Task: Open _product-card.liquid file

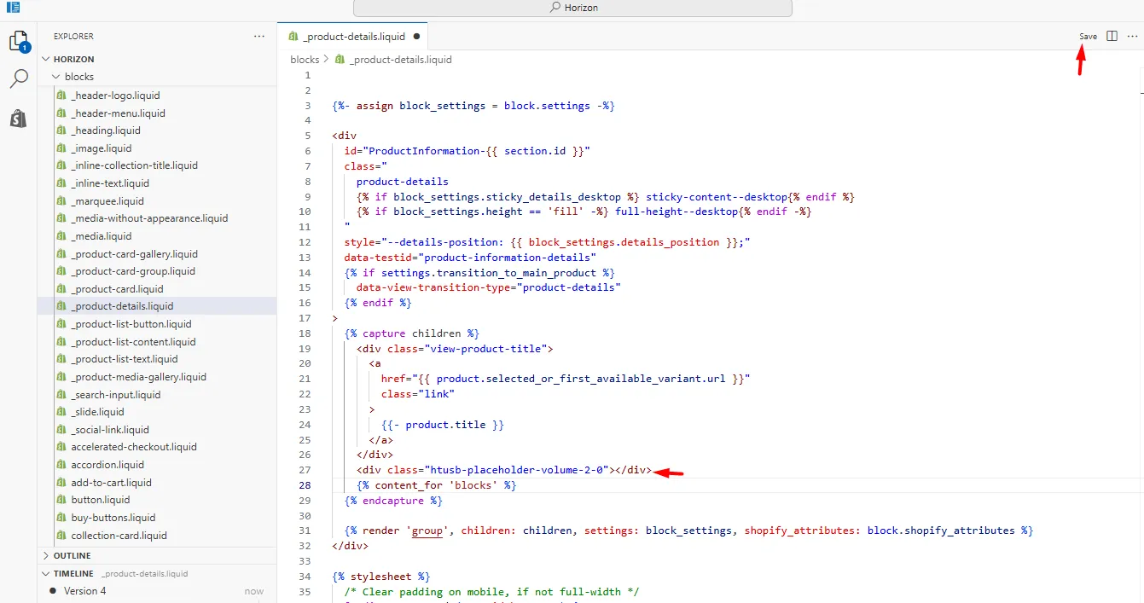Action: pyautogui.click(x=117, y=289)
